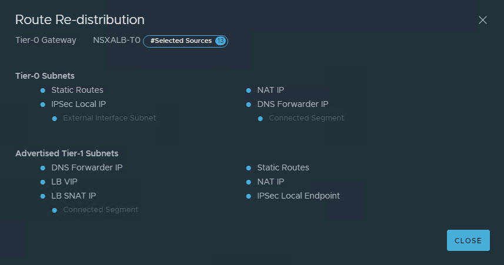Click the 13 count indicator circle
Image resolution: width=504 pixels, height=265 pixels.
[220, 41]
